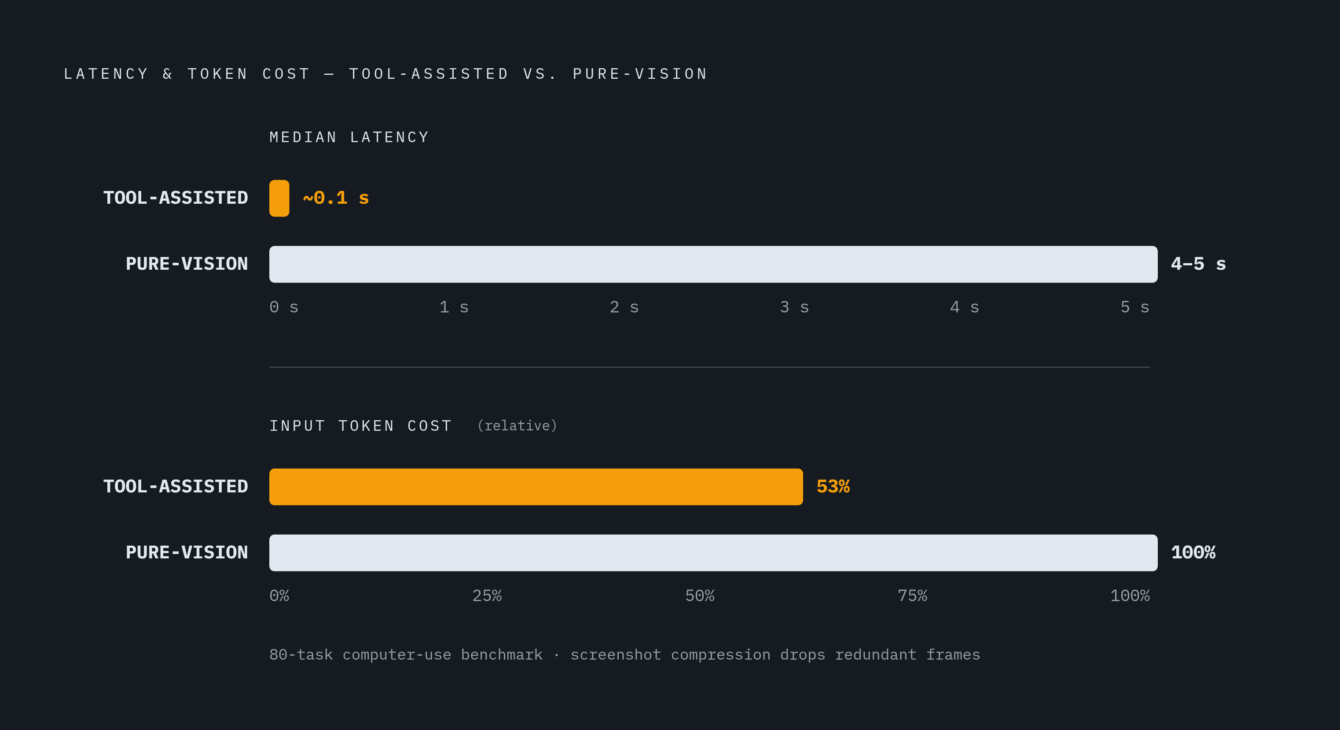This screenshot has height=730, width=1340.
Task: Click the PURE-VISION label in median latency
Action: coord(187,264)
